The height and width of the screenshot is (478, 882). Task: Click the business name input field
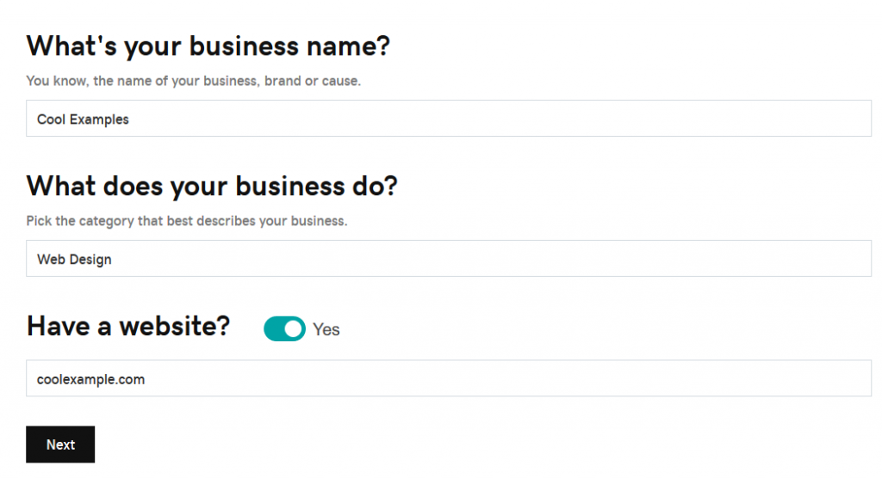[448, 119]
